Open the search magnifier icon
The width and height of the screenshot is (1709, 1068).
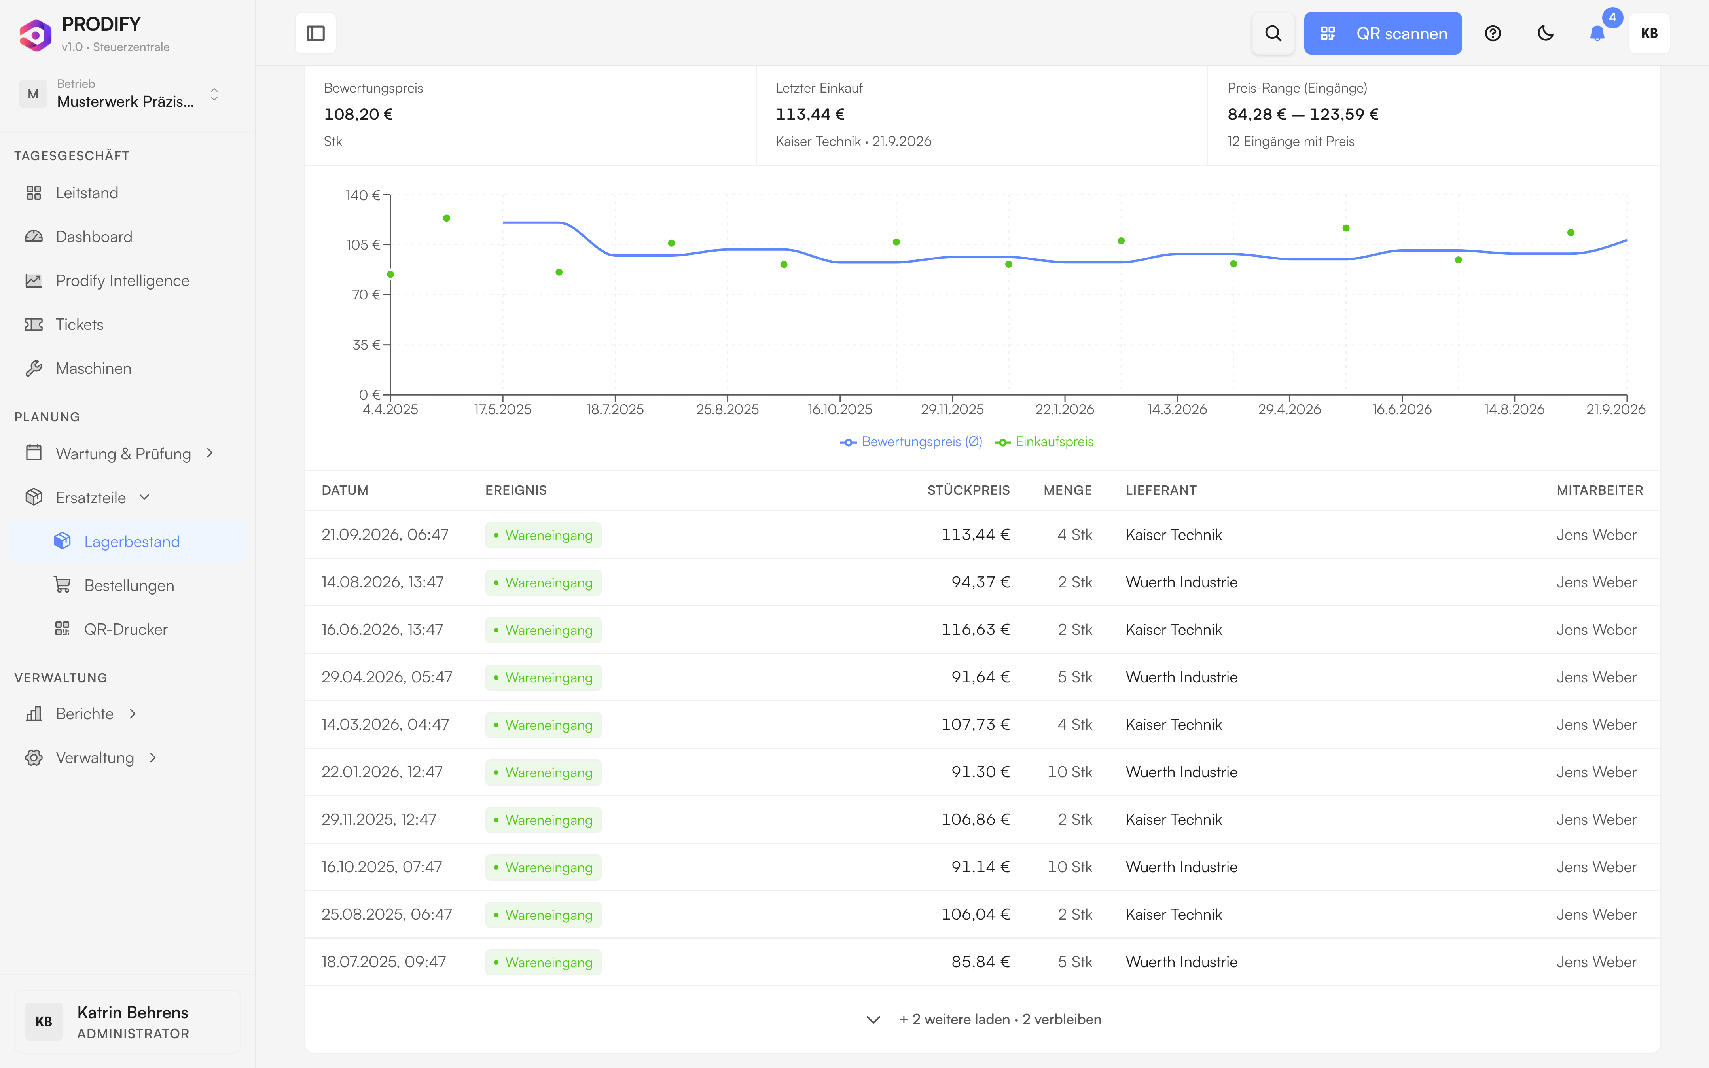pyautogui.click(x=1273, y=33)
